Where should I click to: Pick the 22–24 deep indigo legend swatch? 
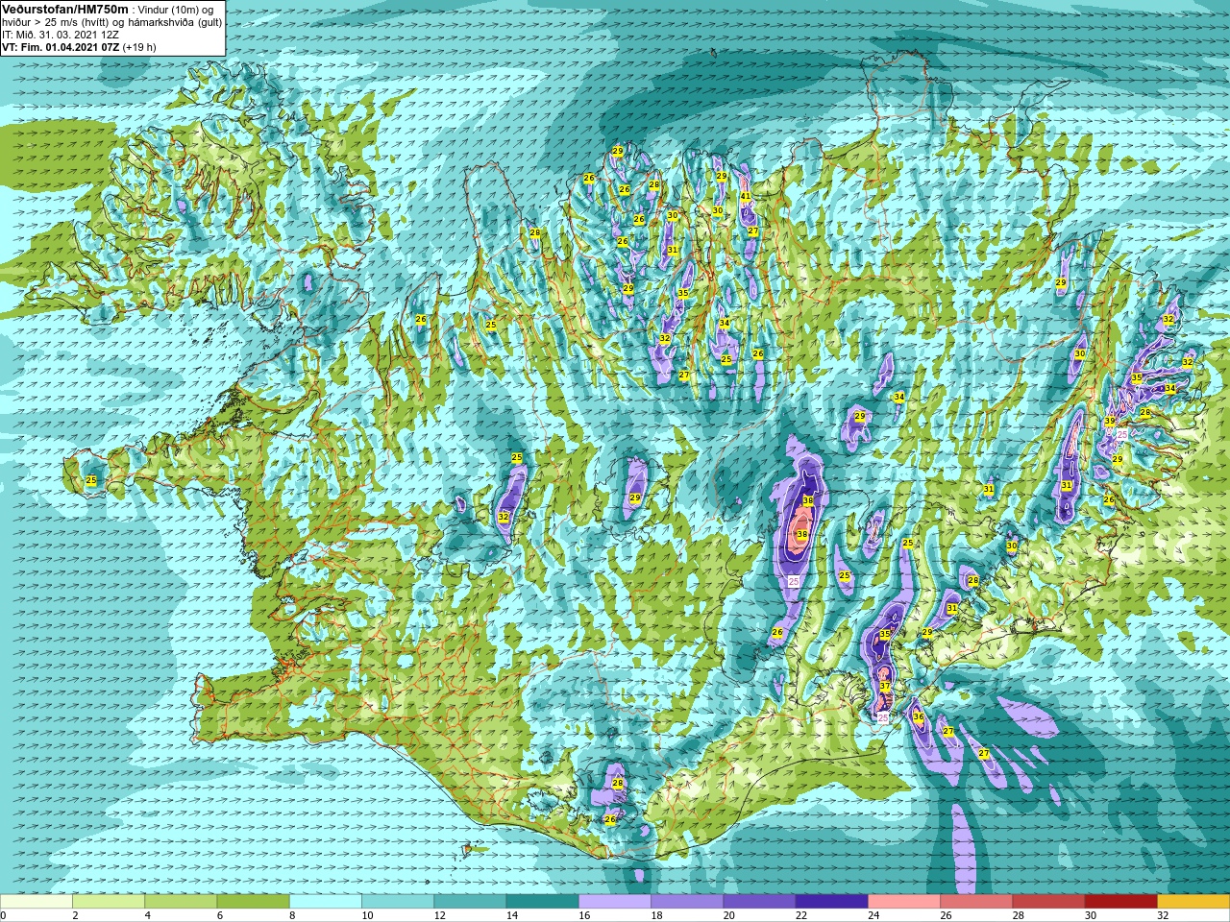click(x=831, y=902)
